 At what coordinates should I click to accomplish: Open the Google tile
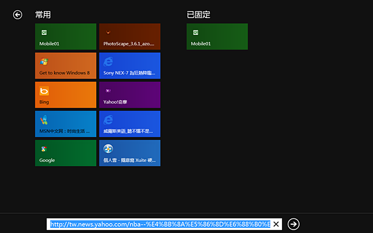[x=66, y=153]
